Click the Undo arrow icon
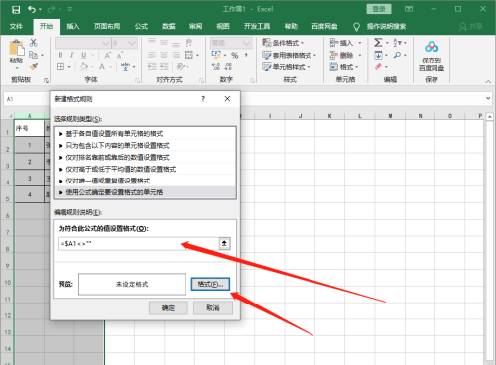 pos(32,9)
